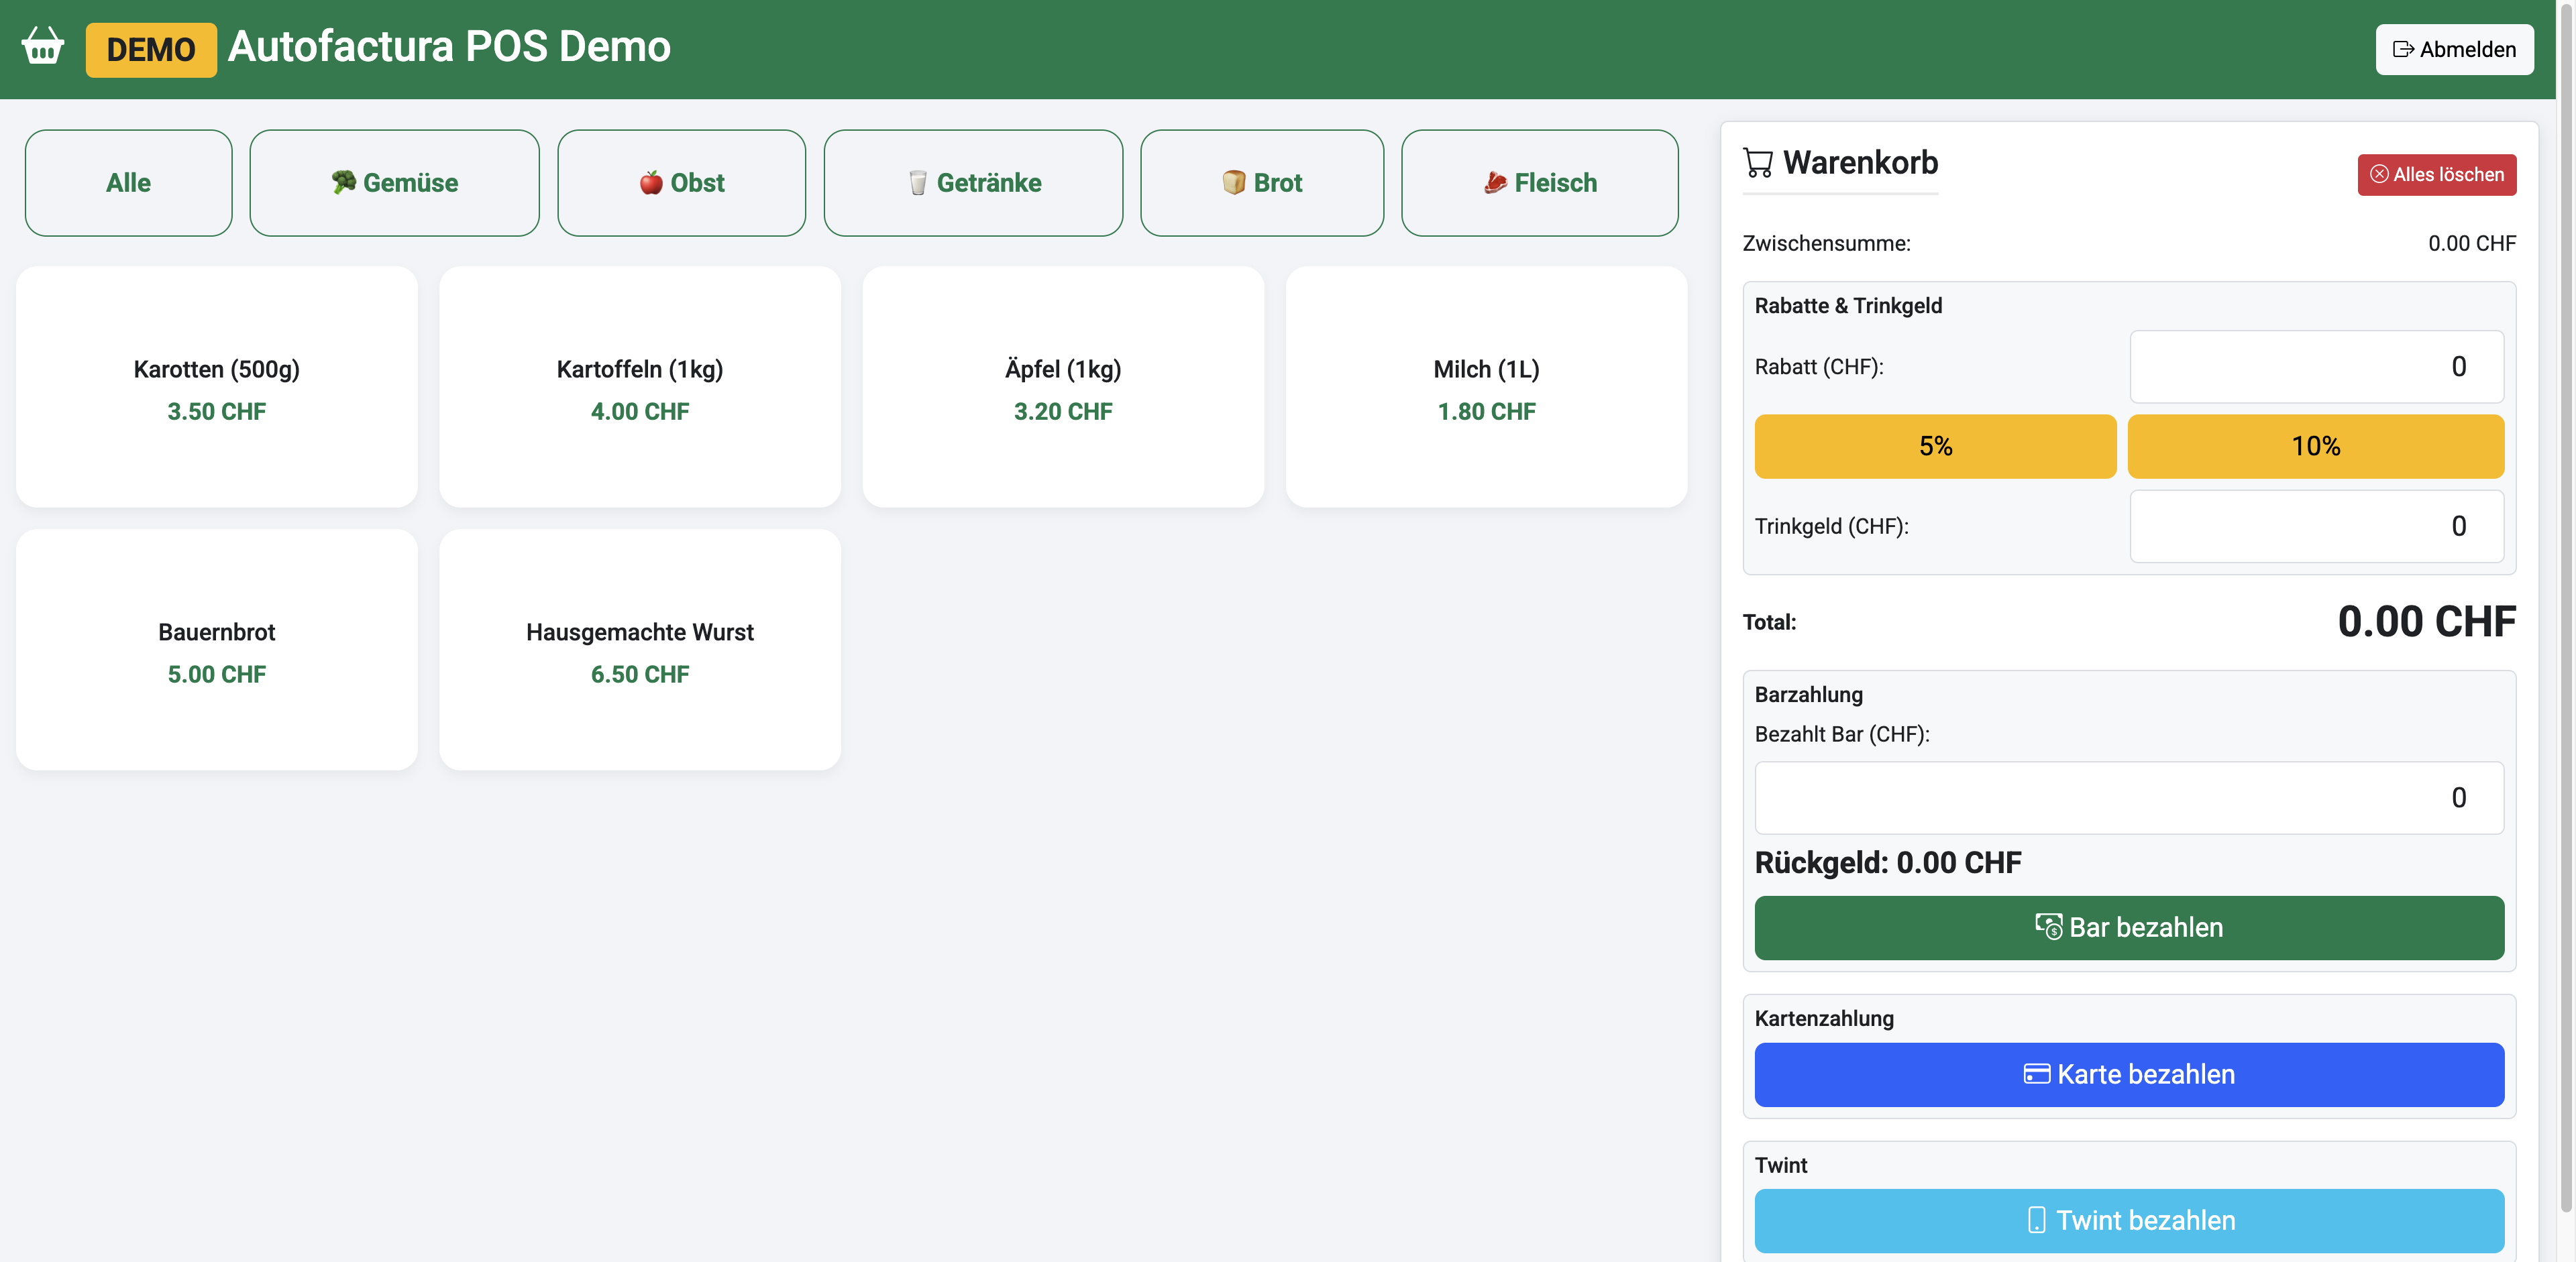Add Karotten (500g) to the cart
Screen dimensions: 2576x1262
click(216, 388)
